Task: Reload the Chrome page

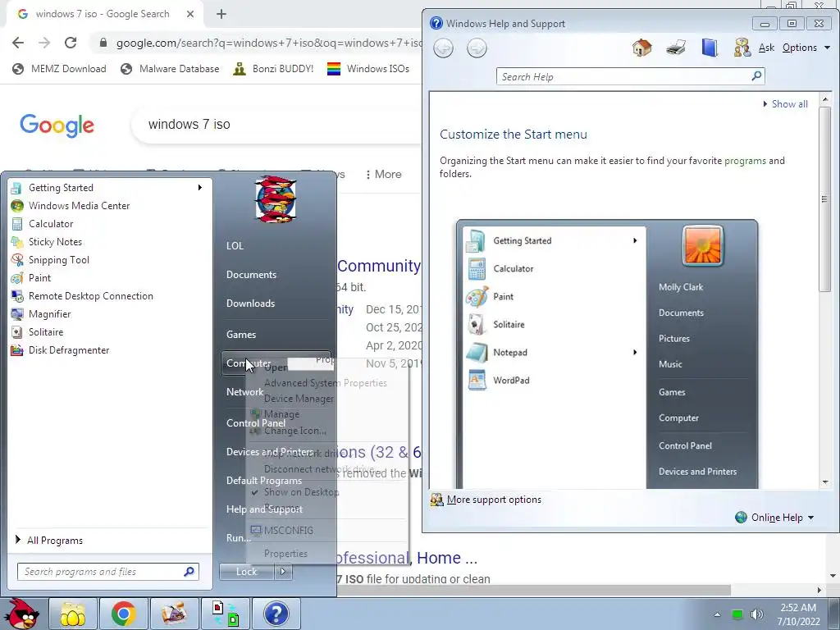Action: click(71, 43)
